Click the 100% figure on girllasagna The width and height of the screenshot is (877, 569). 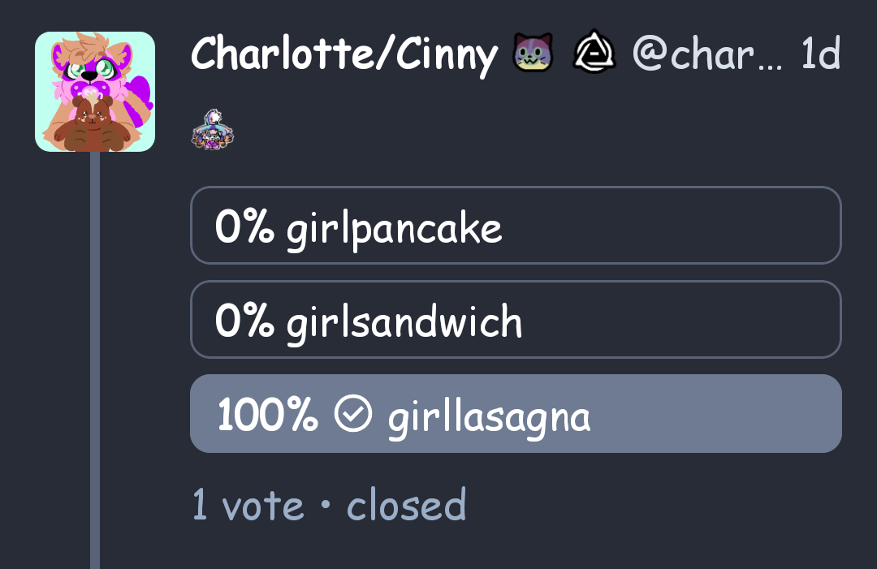pyautogui.click(x=267, y=416)
